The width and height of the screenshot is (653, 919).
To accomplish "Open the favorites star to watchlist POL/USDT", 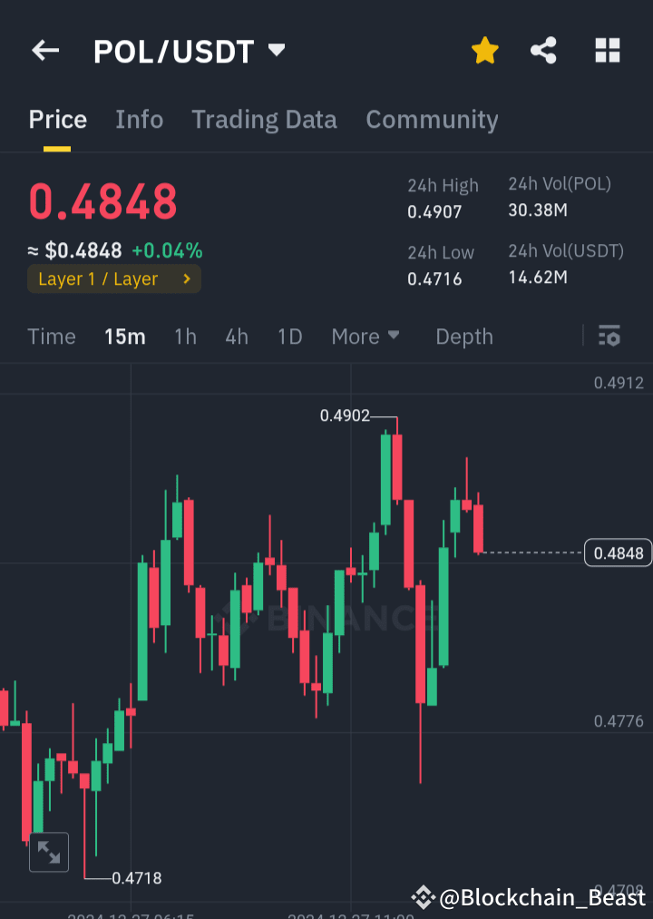I will point(484,51).
